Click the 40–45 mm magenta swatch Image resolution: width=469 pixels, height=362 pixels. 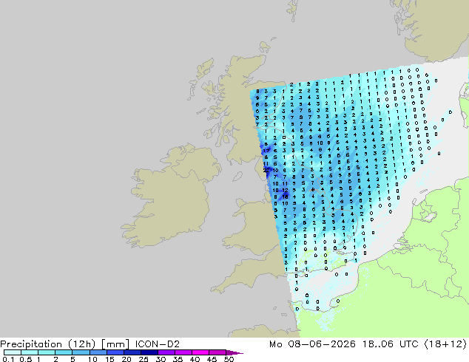(200, 352)
